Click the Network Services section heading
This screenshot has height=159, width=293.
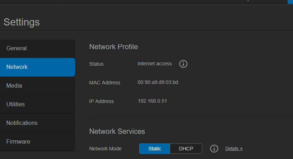tap(117, 131)
